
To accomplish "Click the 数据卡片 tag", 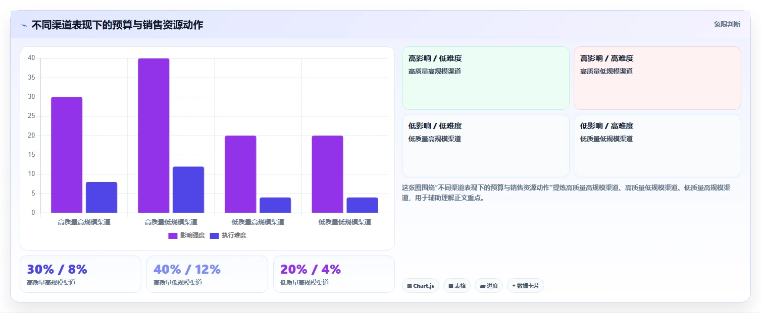I will coord(525,286).
